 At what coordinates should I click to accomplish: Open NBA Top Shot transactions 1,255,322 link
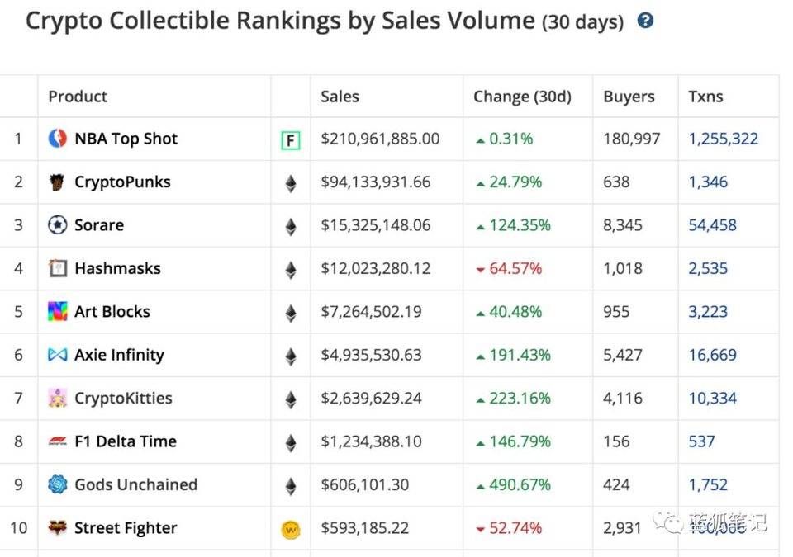tap(723, 139)
